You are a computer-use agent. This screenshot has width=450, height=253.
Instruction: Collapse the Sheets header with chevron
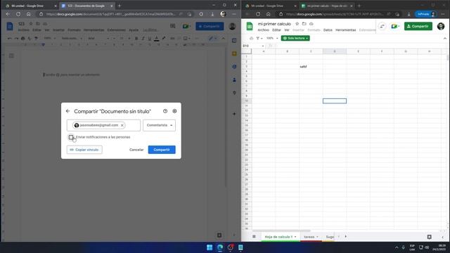coord(445,38)
